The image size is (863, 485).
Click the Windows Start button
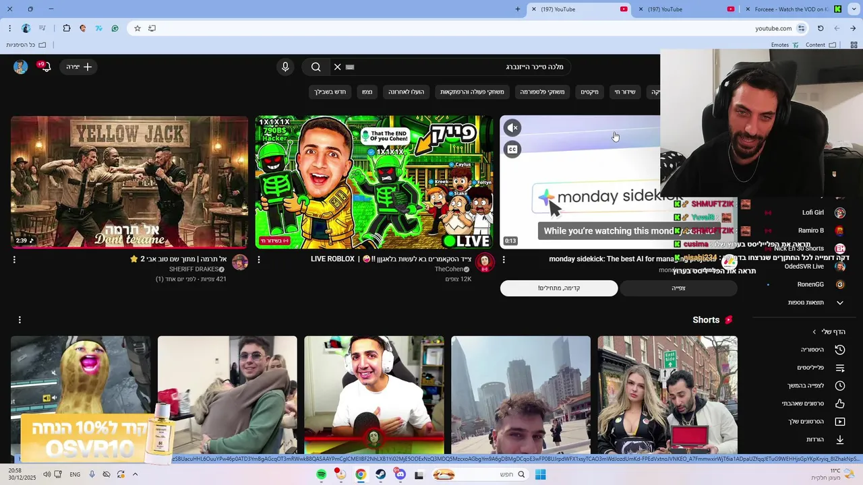click(x=540, y=474)
